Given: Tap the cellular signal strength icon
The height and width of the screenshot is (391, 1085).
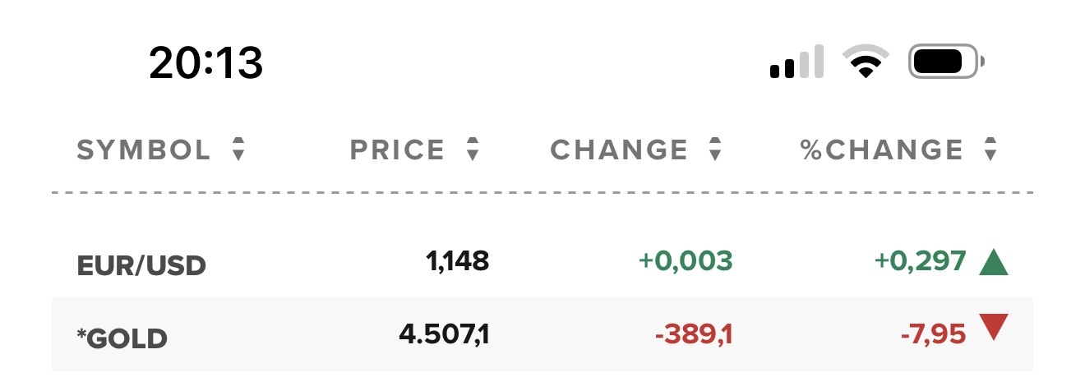Looking at the screenshot, I should point(796,63).
